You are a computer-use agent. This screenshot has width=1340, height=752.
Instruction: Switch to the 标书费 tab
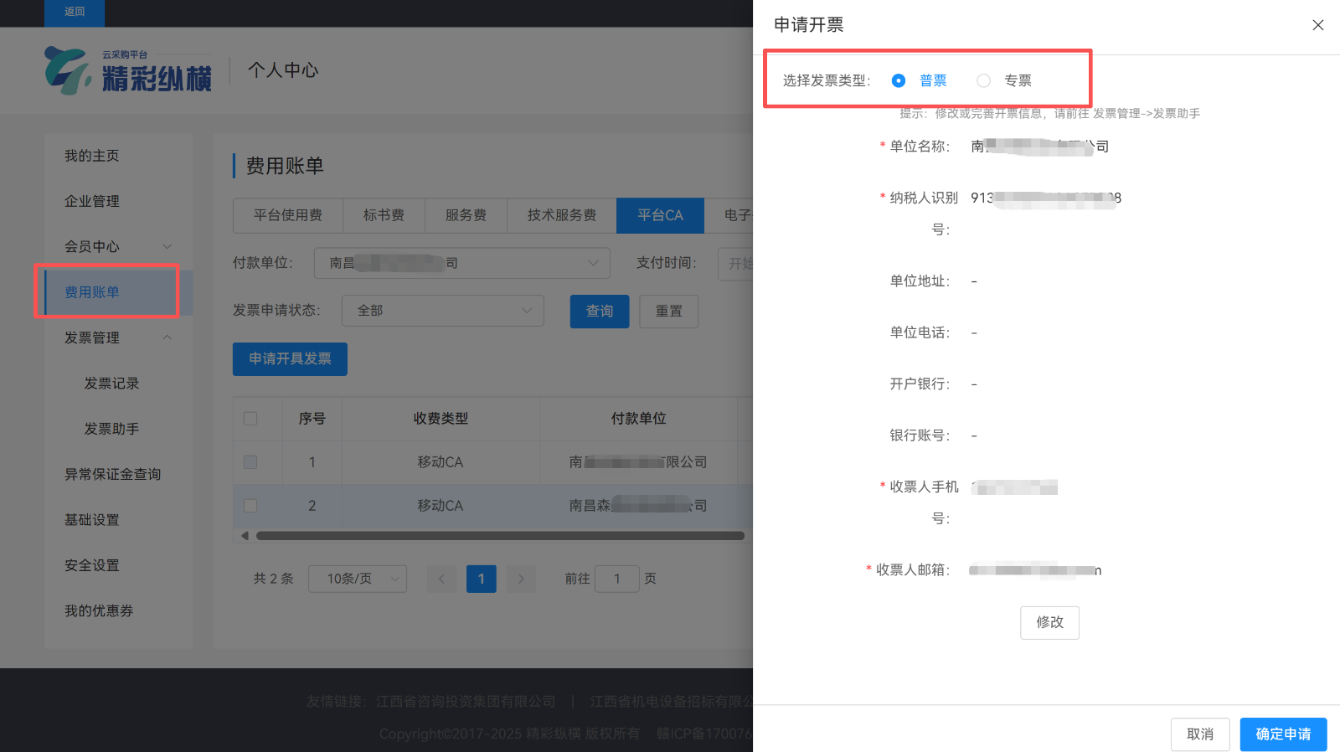click(x=384, y=215)
